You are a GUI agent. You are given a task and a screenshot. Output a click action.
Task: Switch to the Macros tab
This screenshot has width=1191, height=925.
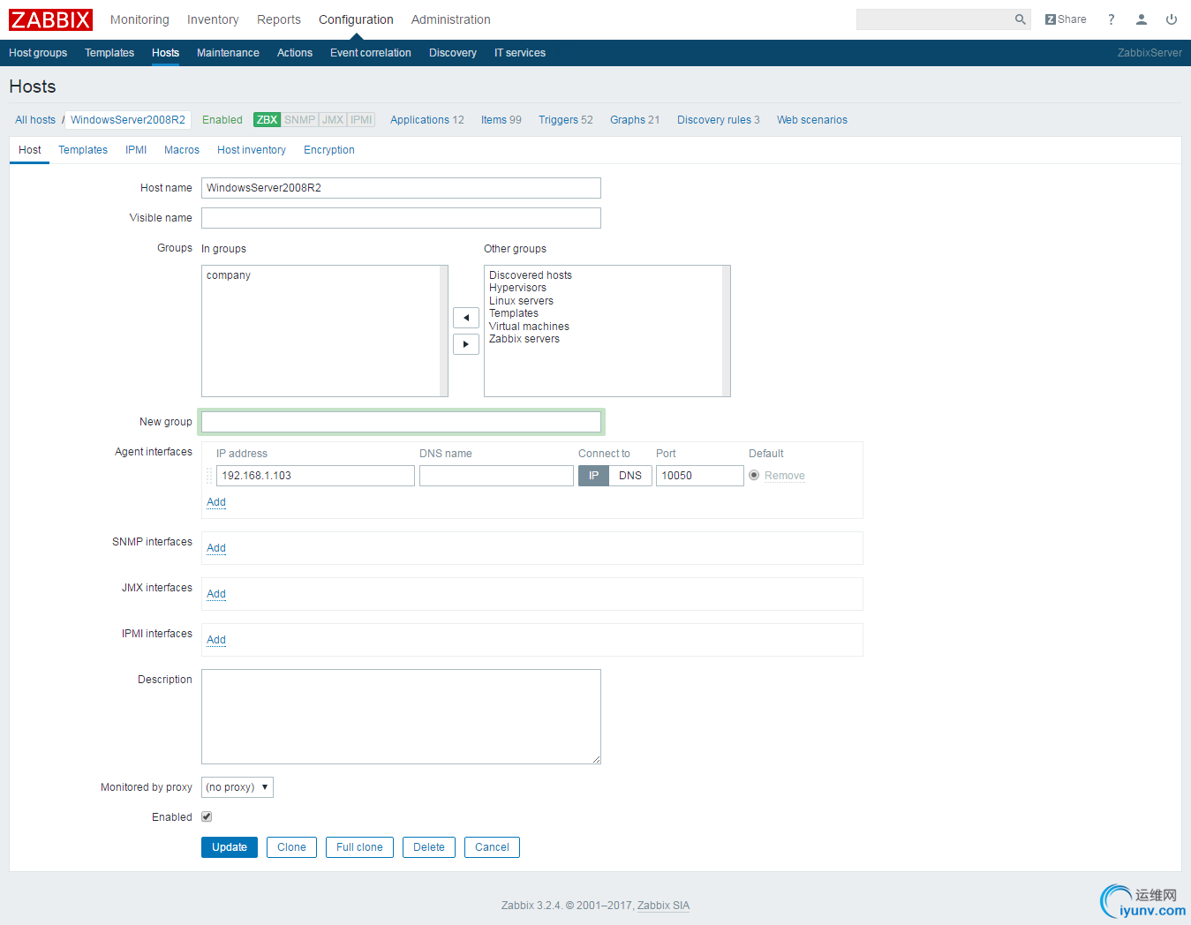pos(182,150)
